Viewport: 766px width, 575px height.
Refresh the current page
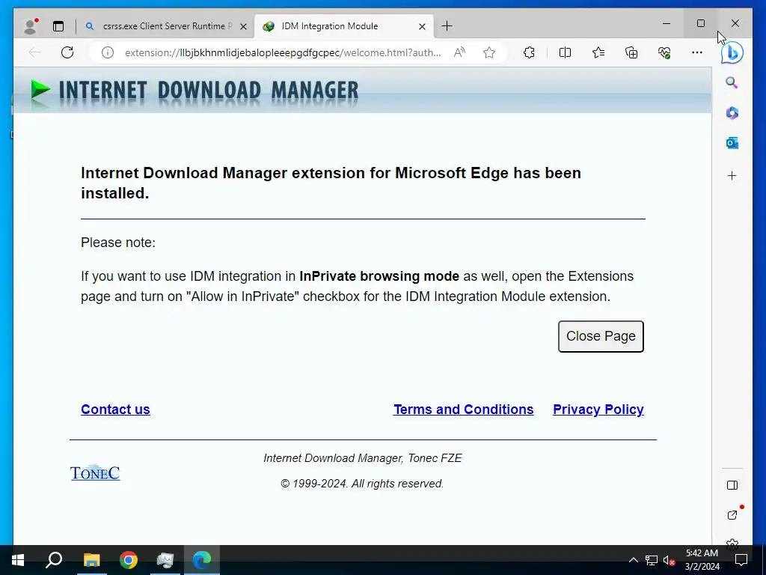(x=67, y=52)
